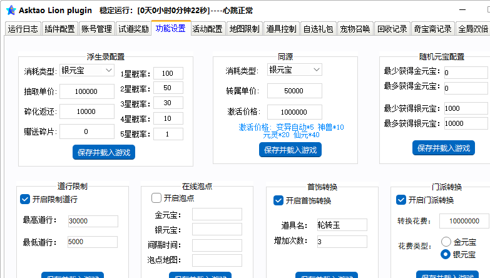490x278 pixels.
Task: Open the 活动配置 tab
Action: [208, 29]
